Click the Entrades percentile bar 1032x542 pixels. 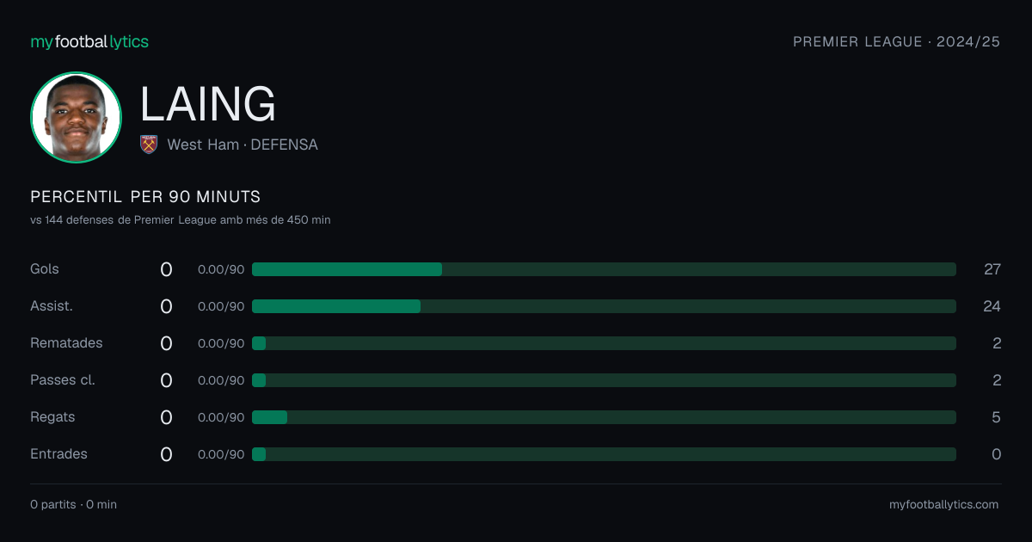coord(604,454)
